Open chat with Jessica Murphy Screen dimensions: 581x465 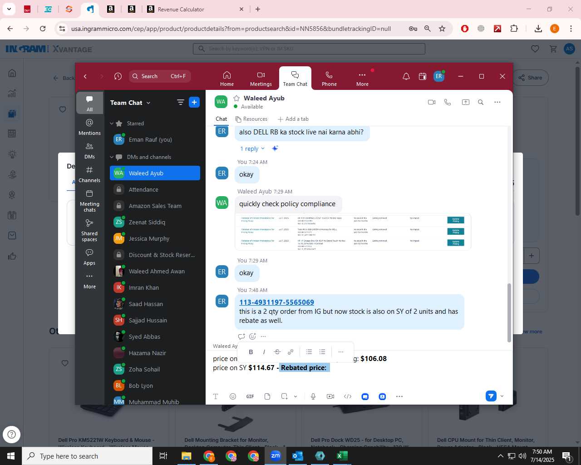pos(155,238)
